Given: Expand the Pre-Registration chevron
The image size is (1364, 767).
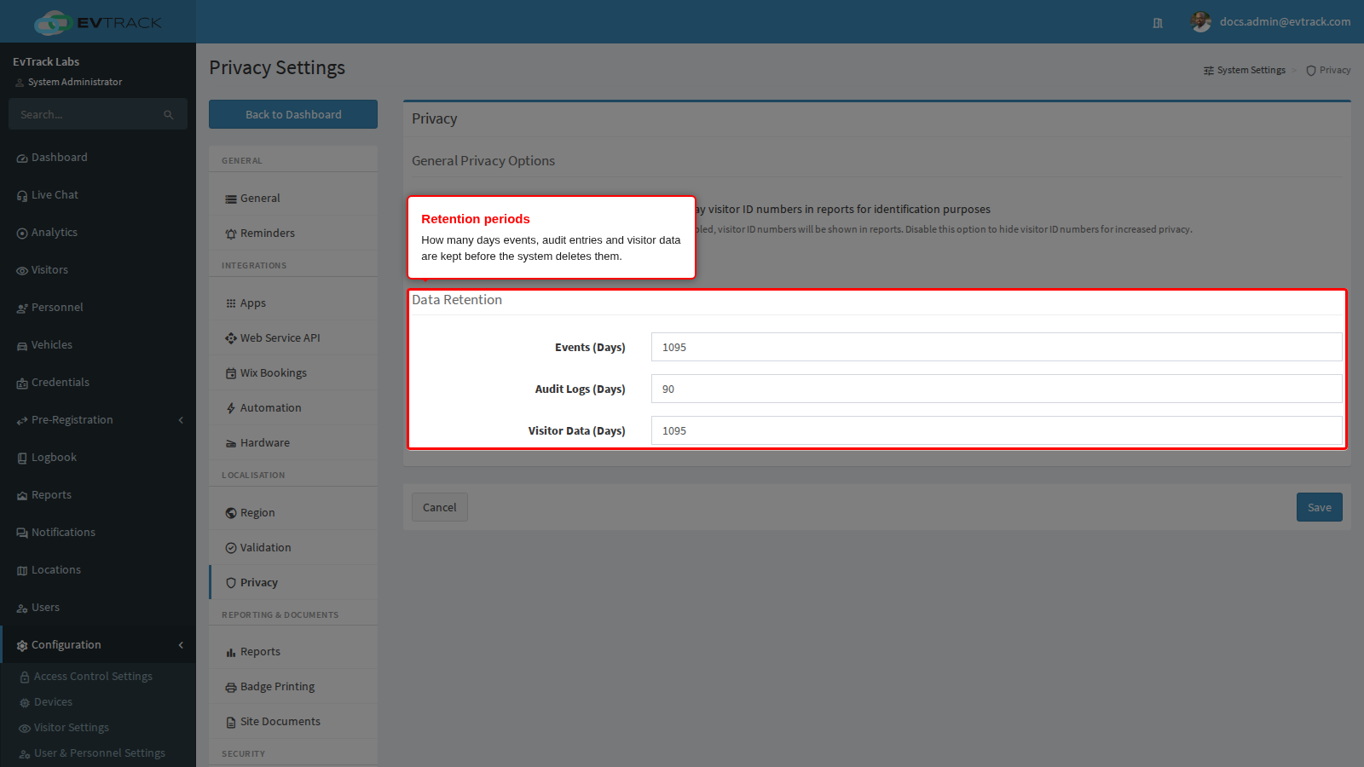Looking at the screenshot, I should [181, 420].
